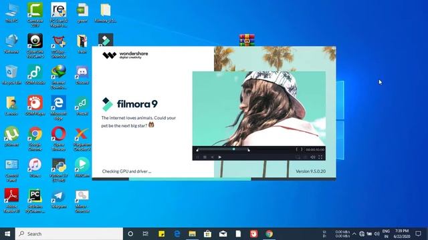428x240 pixels.
Task: Launch Google Chrome desktop shortcut
Action: pos(35,139)
